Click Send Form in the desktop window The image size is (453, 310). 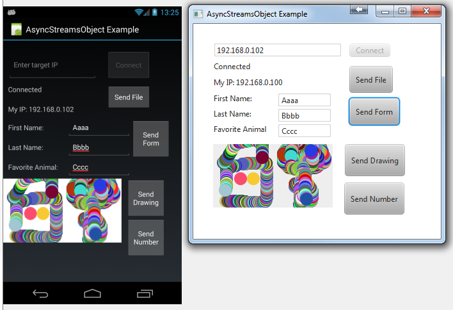[x=374, y=111]
